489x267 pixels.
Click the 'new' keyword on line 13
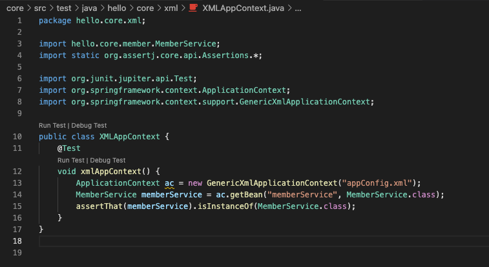coord(195,183)
